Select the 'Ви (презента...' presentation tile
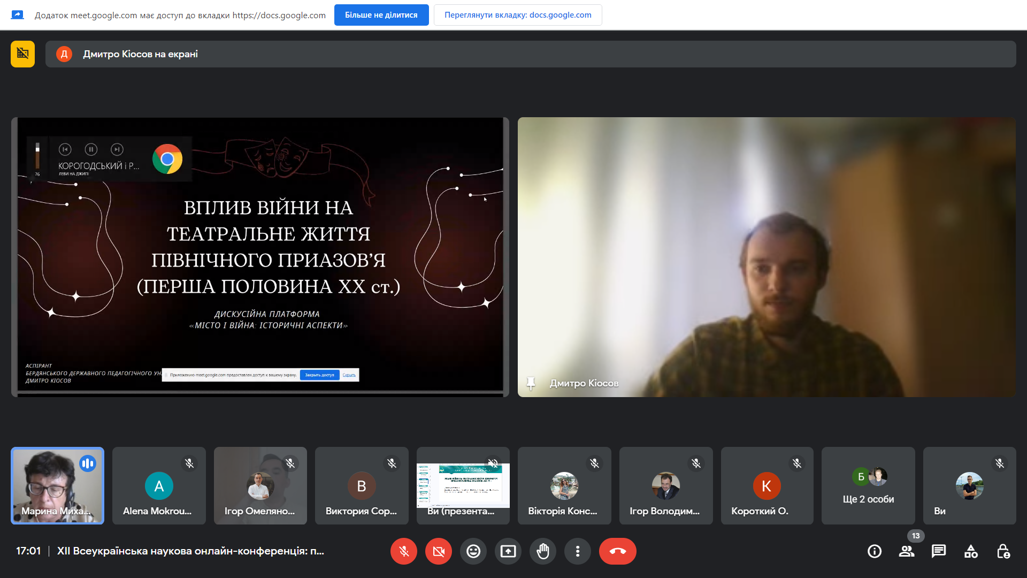The height and width of the screenshot is (578, 1027). point(463,486)
